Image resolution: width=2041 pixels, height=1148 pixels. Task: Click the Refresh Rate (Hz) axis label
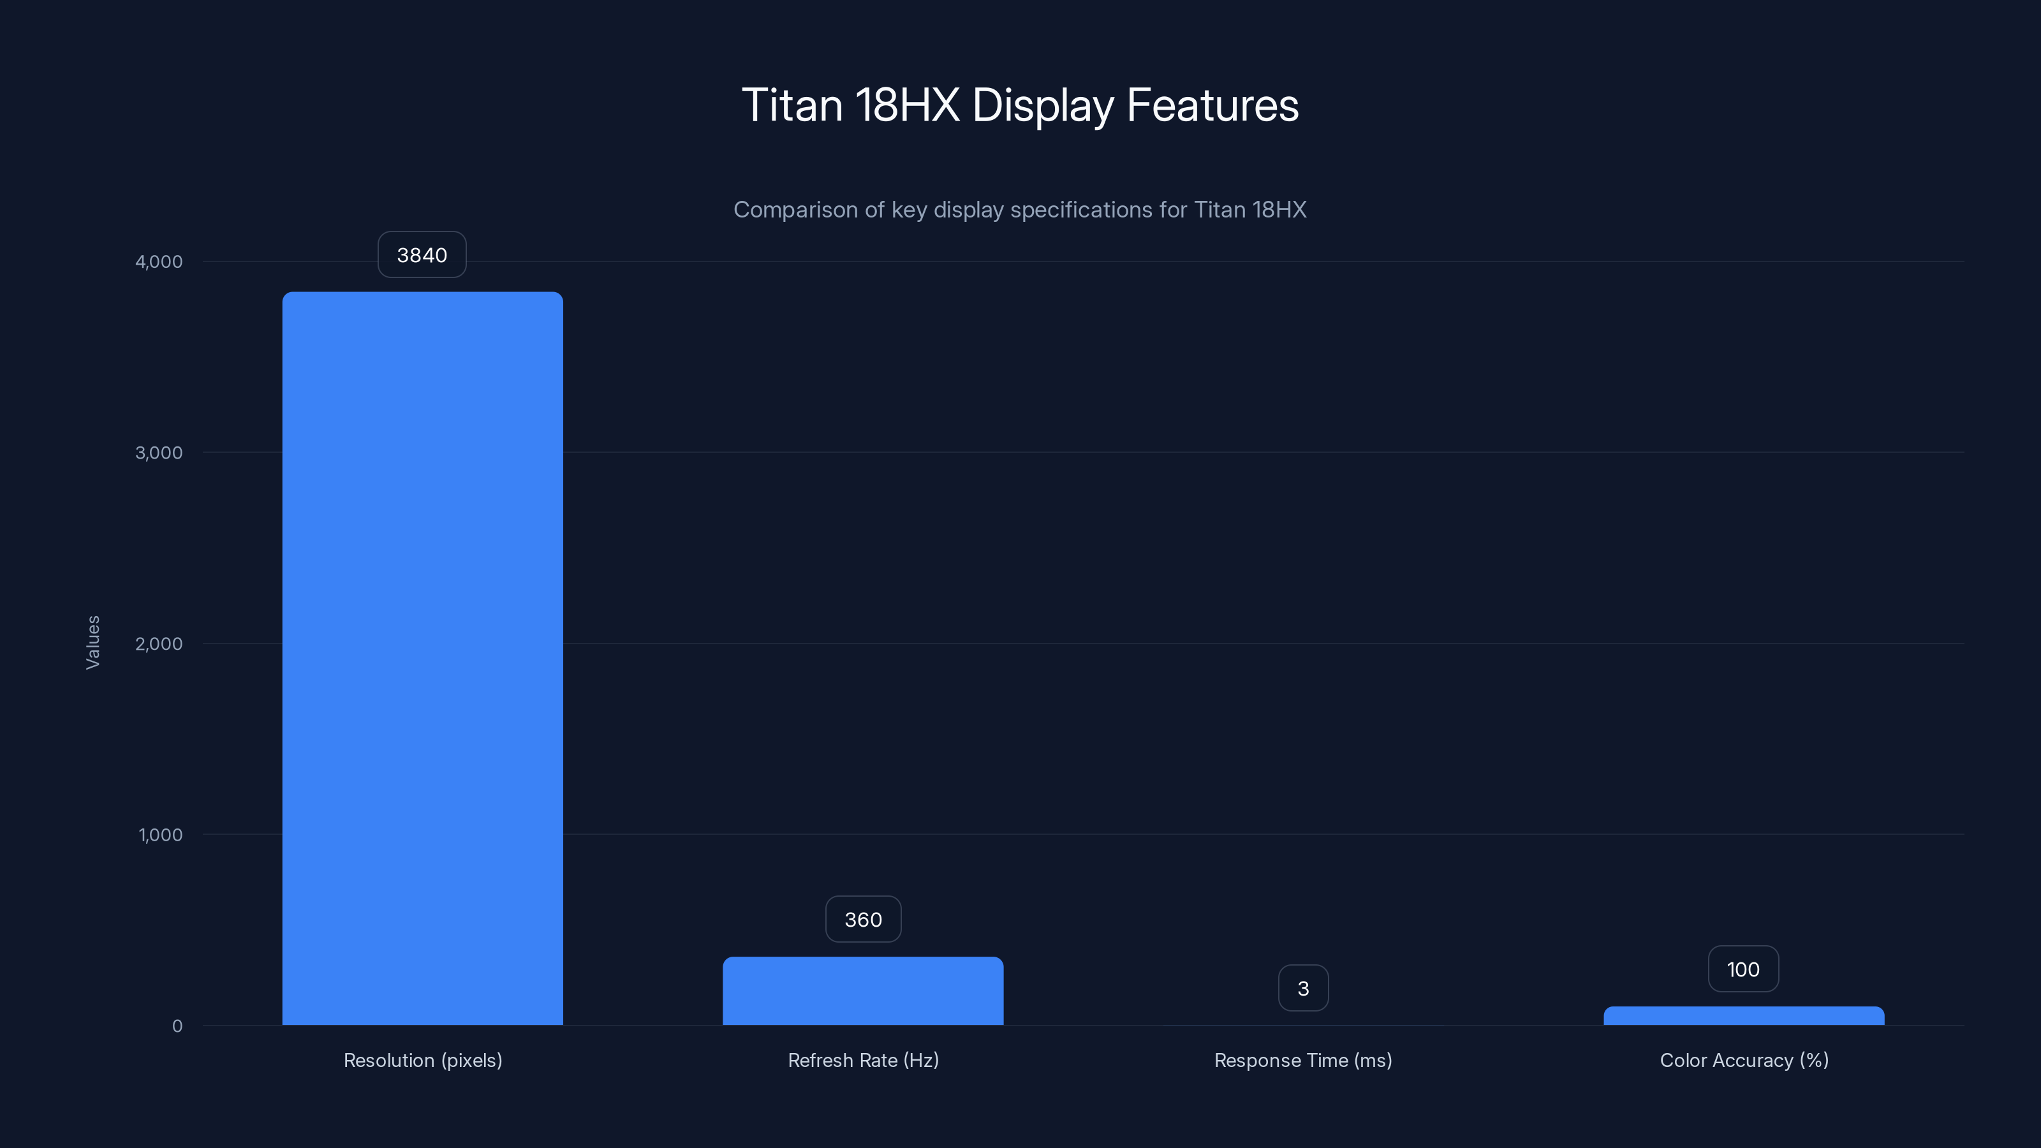[x=863, y=1060]
